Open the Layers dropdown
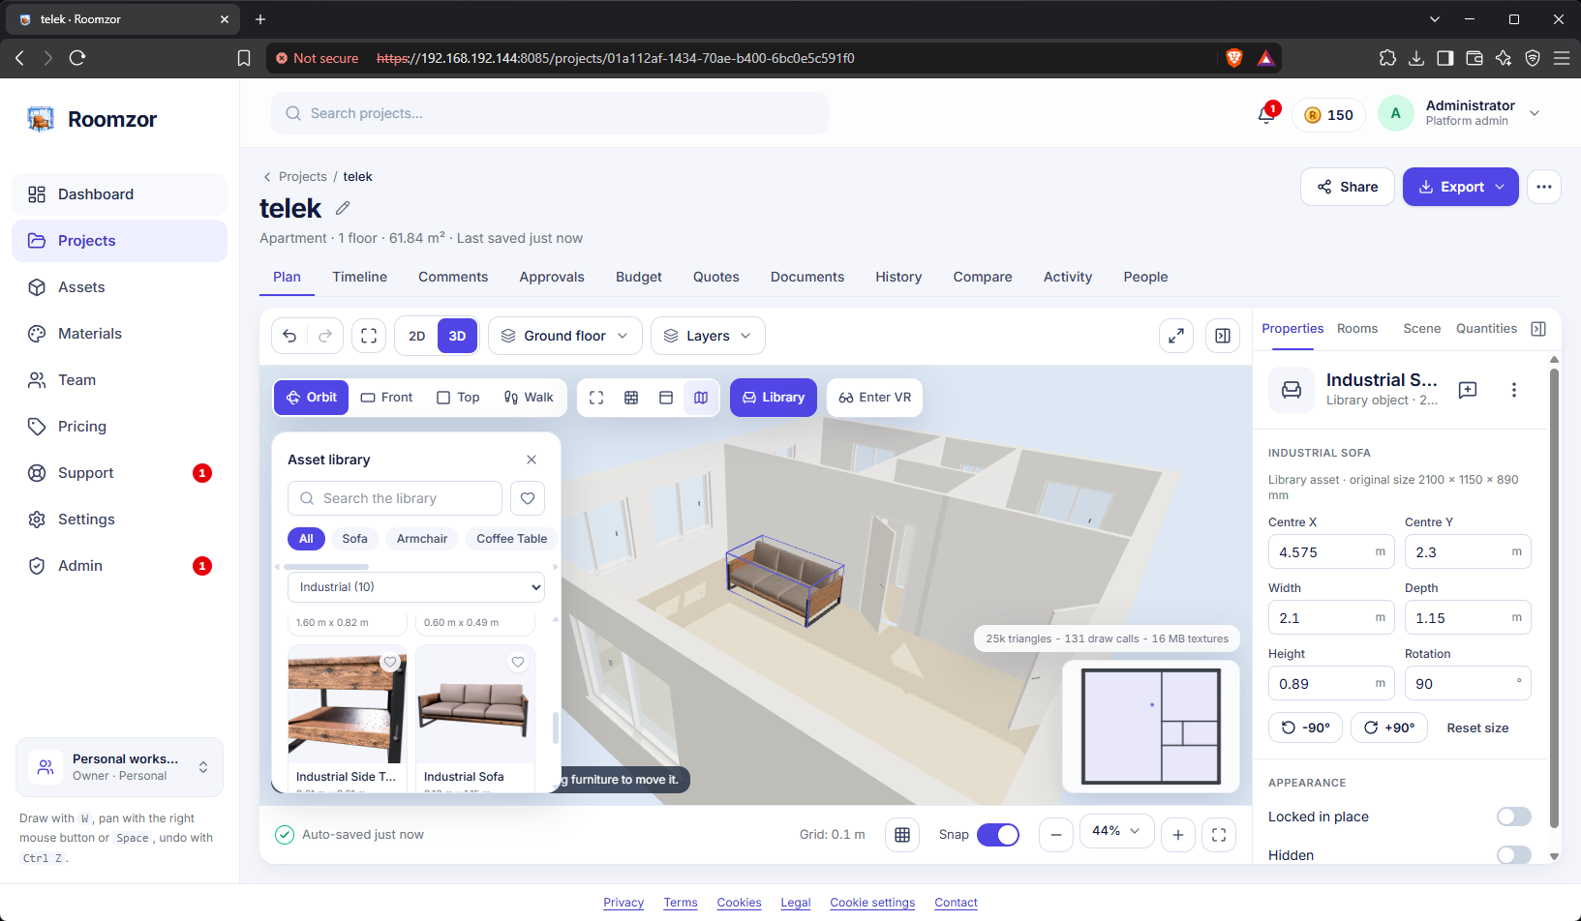1581x921 pixels. 708,336
